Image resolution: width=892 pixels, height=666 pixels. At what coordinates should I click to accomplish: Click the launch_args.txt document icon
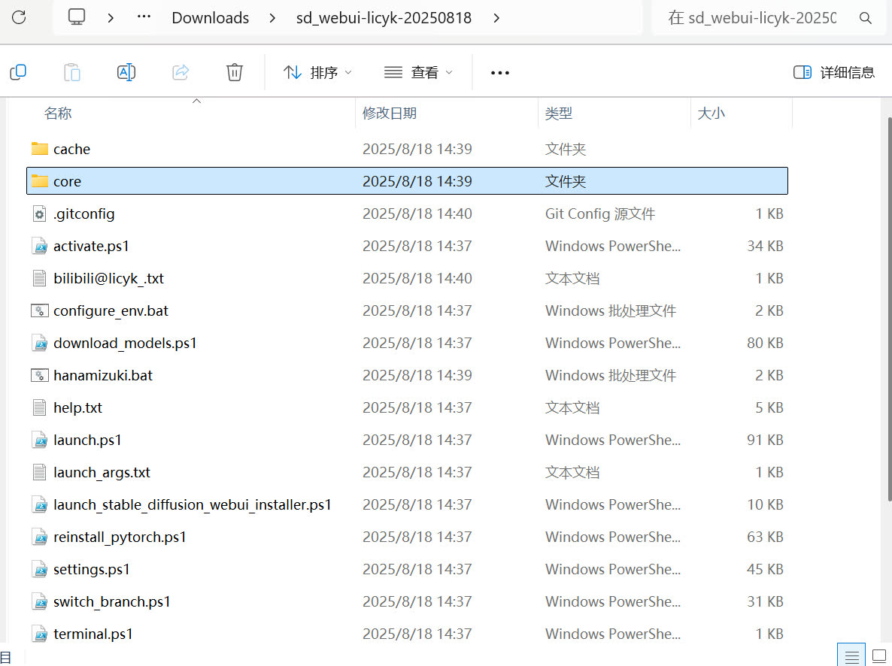39,472
